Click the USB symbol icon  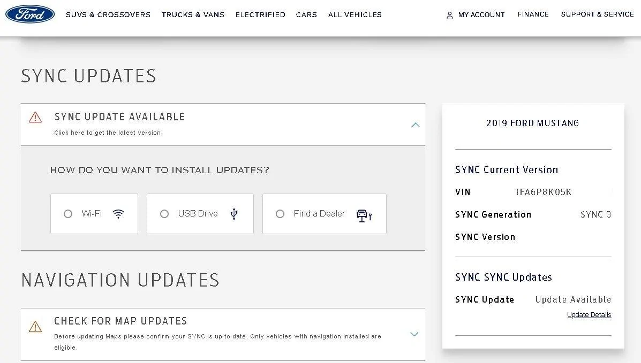(x=234, y=214)
